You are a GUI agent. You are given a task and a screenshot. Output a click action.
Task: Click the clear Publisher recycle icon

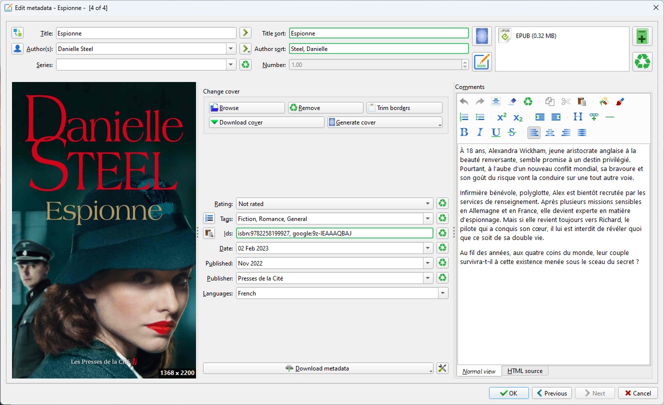[x=442, y=278]
